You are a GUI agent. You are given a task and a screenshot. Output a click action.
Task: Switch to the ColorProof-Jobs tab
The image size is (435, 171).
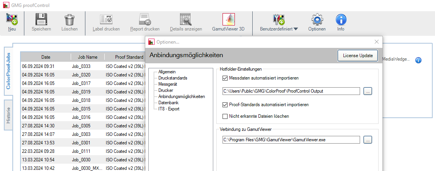tap(8, 71)
